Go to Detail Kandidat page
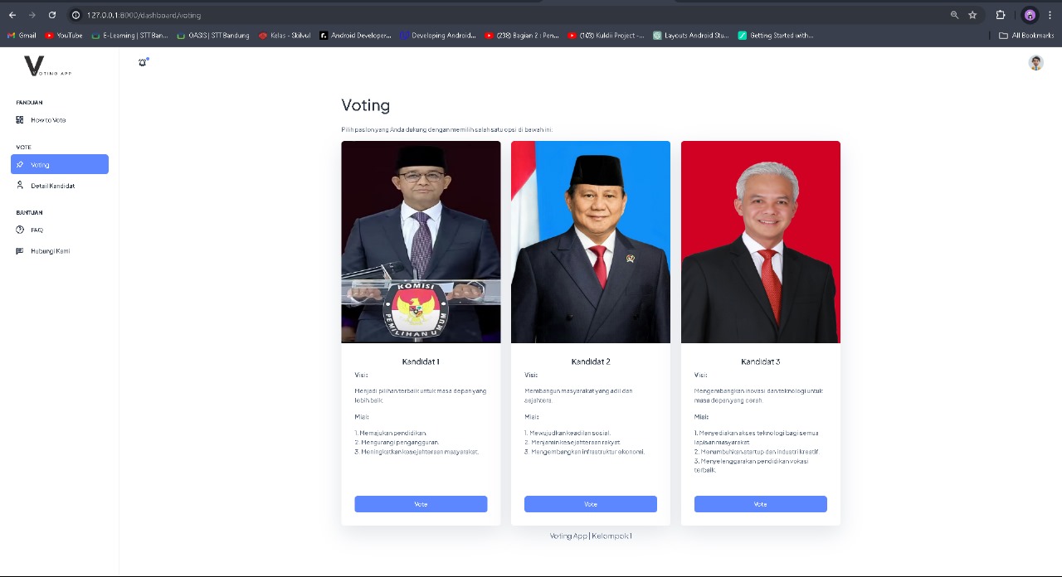Image resolution: width=1062 pixels, height=577 pixels. click(52, 186)
